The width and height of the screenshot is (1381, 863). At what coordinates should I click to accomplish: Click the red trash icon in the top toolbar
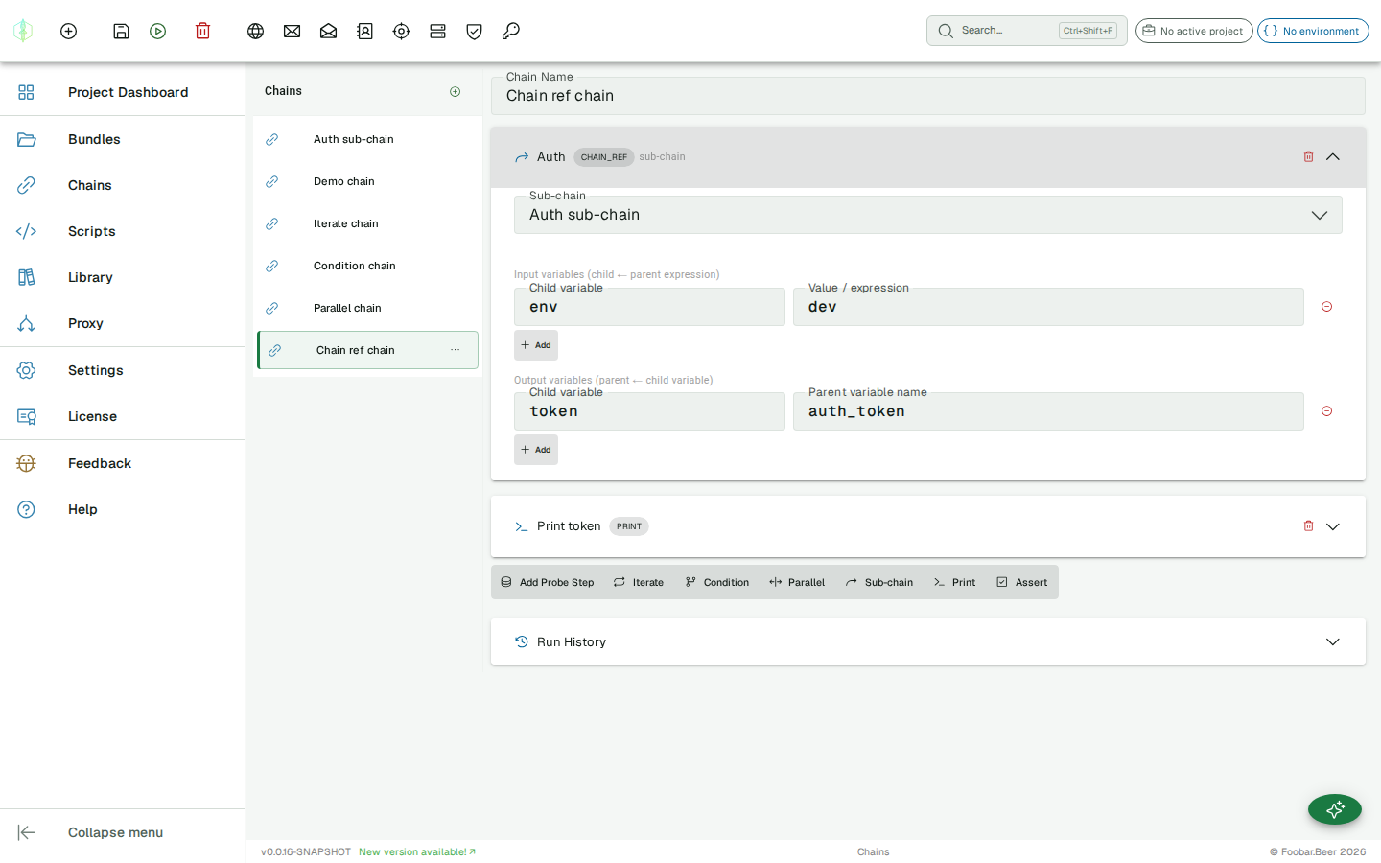[202, 31]
